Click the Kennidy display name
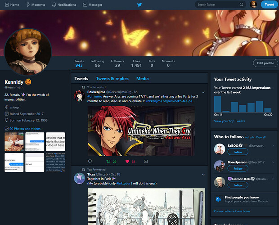 (x=14, y=82)
